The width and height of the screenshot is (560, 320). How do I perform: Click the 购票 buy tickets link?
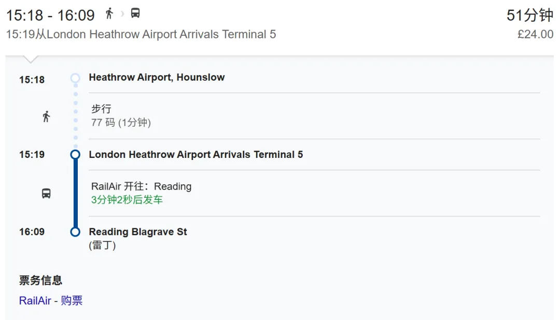tap(72, 300)
